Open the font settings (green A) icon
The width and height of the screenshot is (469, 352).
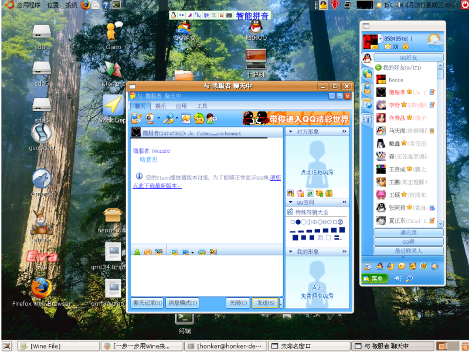pos(137,252)
